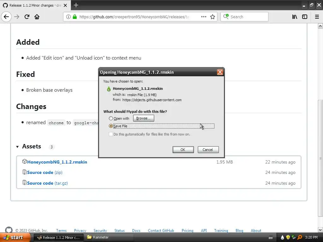Open a new tab with the plus button
This screenshot has width=323, height=242.
tap(76, 5)
